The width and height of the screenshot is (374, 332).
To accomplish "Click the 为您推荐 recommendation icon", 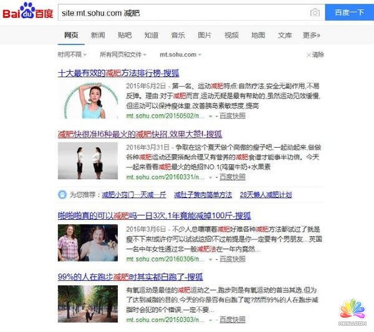I will point(62,194).
